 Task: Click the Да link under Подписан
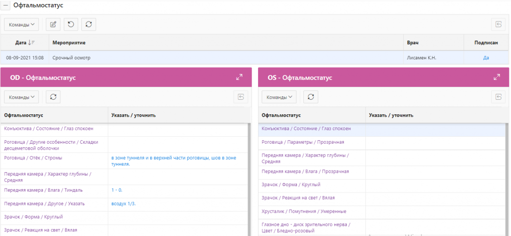tap(486, 58)
